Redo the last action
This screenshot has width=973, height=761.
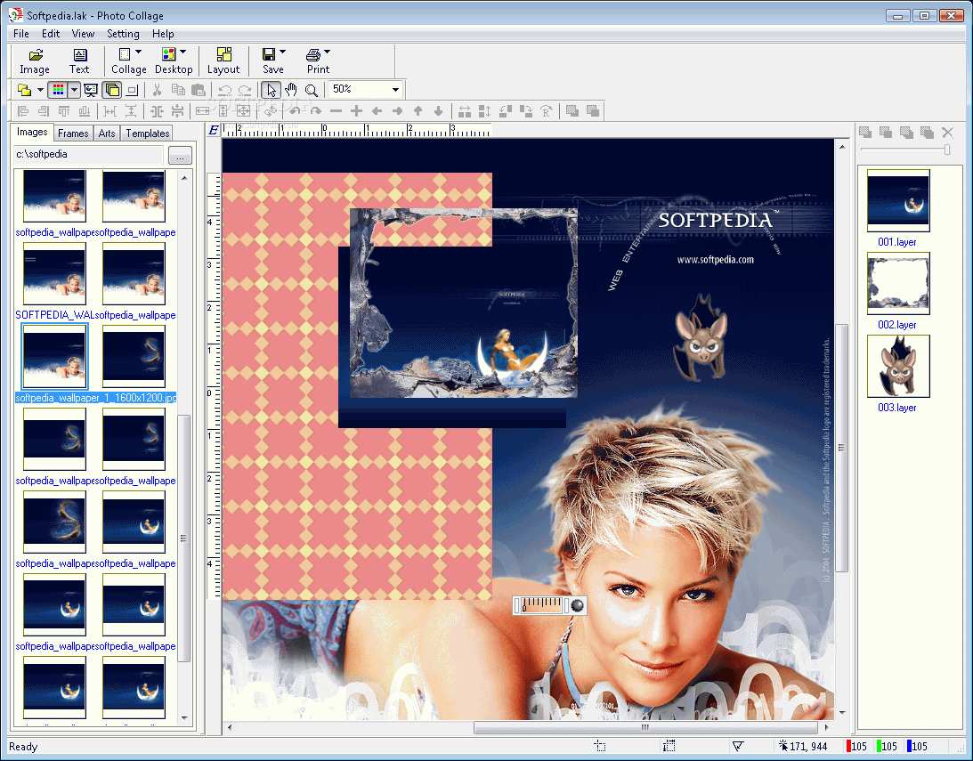pos(245,90)
